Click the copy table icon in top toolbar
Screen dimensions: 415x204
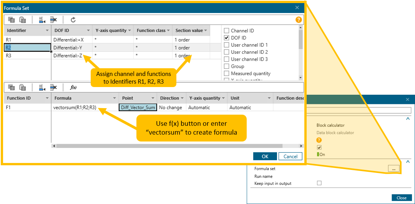(x=11, y=20)
